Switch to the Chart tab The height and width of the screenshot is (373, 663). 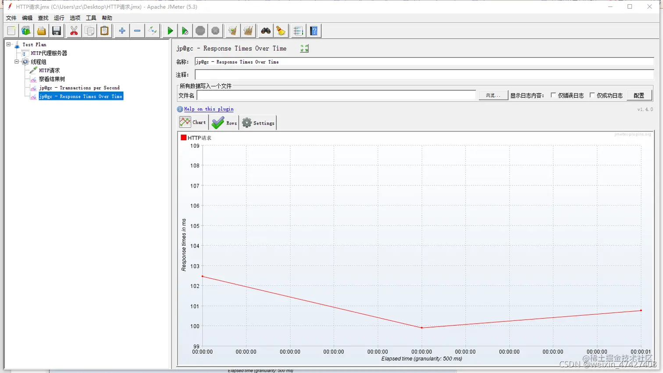coord(193,123)
